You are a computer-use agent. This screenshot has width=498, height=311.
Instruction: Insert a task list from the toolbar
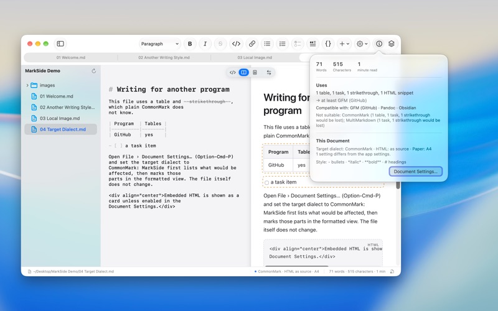click(x=298, y=44)
